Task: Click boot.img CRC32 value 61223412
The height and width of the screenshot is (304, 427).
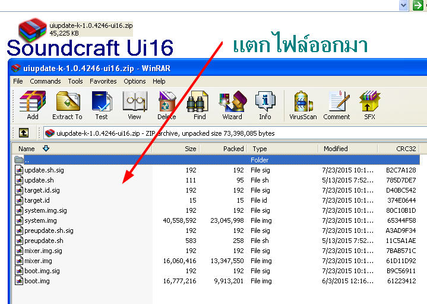Action: tap(401, 281)
